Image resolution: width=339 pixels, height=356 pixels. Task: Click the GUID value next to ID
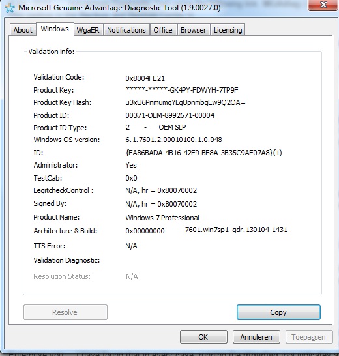[203, 153]
